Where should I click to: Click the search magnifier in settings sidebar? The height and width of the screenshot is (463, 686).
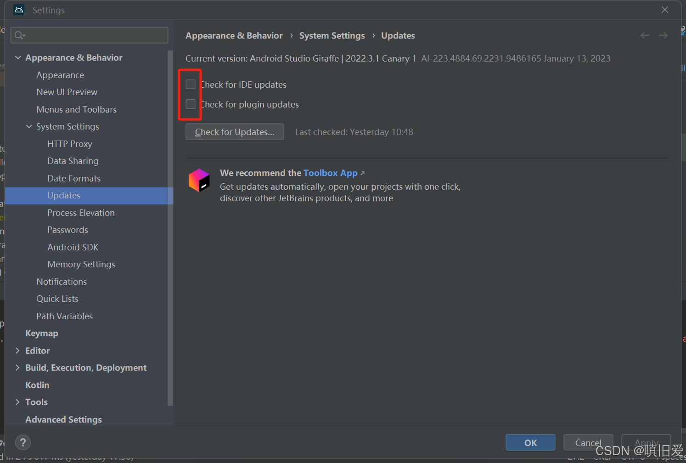pyautogui.click(x=19, y=35)
